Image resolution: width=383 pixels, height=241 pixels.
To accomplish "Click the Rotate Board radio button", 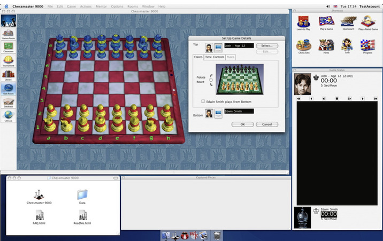I will pos(211,80).
